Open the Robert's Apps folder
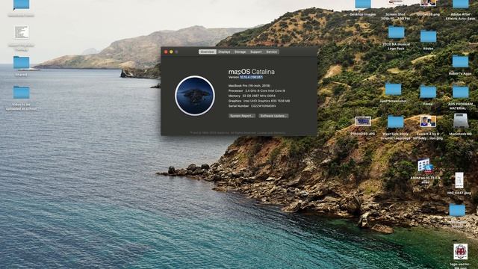The width and height of the screenshot is (478, 269). coord(460,61)
